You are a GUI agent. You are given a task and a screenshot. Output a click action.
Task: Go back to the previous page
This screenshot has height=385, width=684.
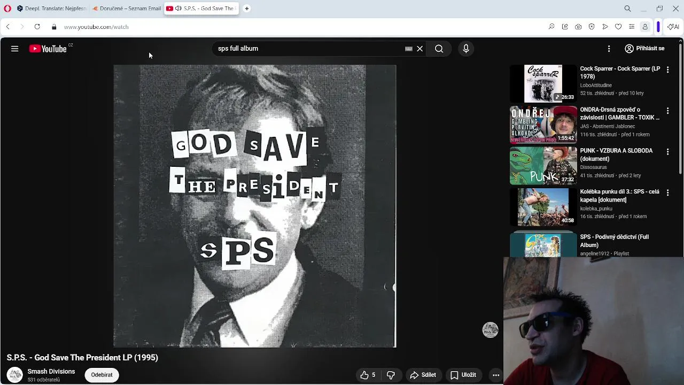coord(8,27)
